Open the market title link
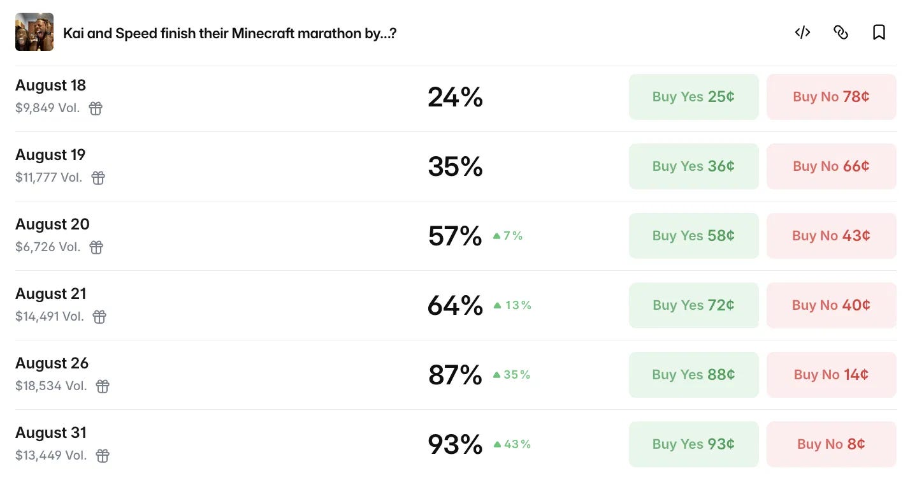 tap(230, 33)
